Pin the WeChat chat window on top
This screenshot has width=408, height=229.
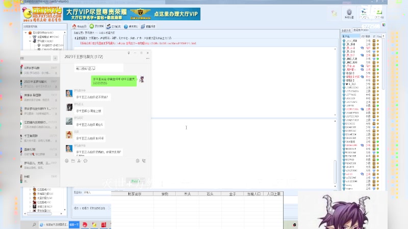[129, 53]
